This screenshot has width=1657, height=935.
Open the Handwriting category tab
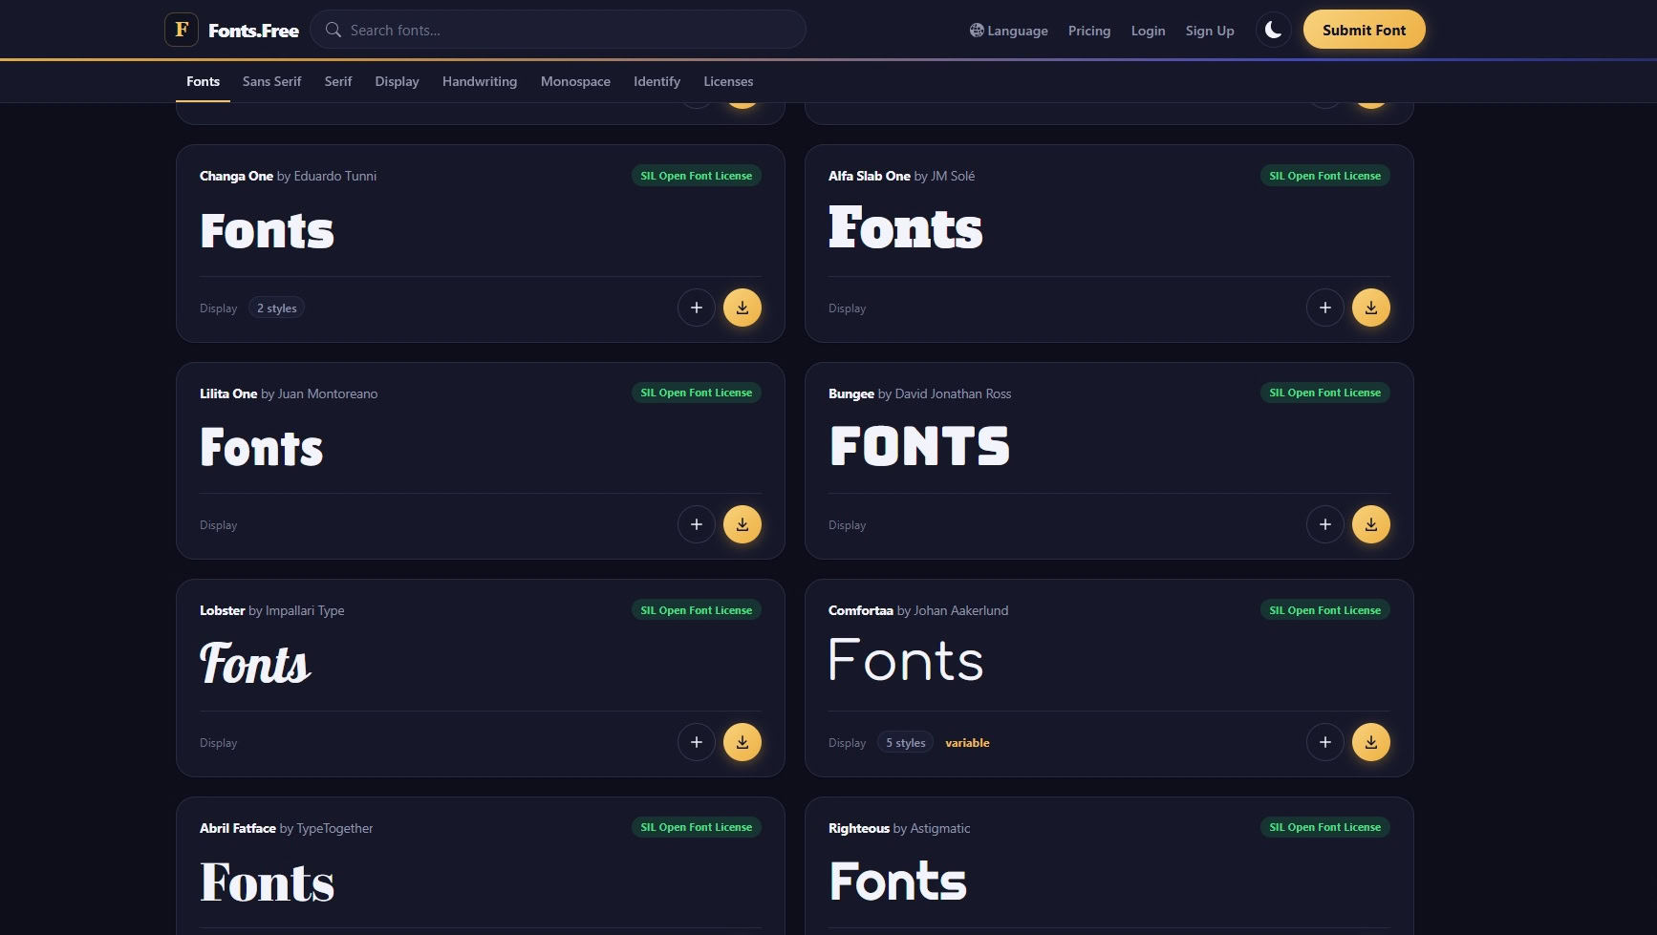(480, 81)
